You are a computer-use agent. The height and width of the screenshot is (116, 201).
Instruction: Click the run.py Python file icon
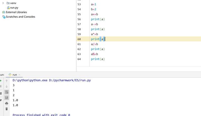click(x=8, y=8)
